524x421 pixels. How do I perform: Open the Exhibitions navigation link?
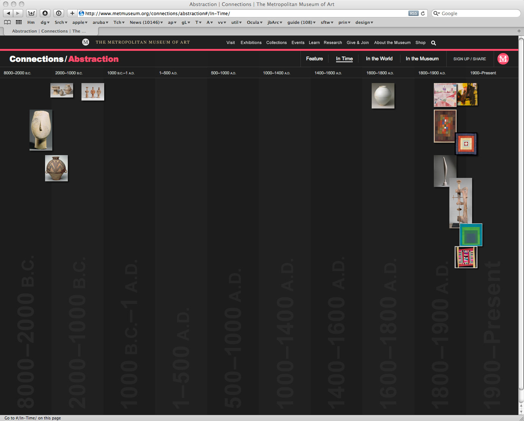[251, 42]
